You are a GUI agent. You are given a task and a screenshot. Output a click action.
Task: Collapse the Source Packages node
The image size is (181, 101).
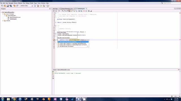[x=3, y=14]
